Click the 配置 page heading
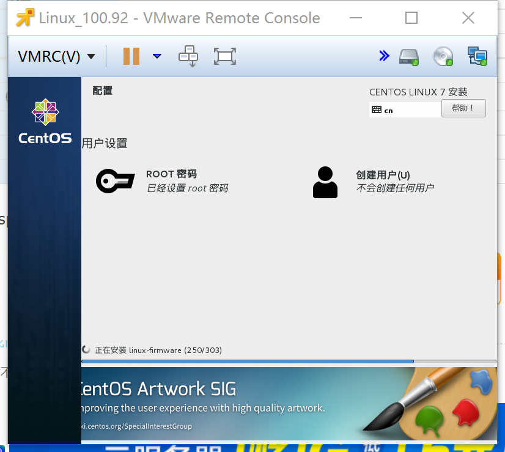Screen dimensions: 505x452 click(103, 91)
